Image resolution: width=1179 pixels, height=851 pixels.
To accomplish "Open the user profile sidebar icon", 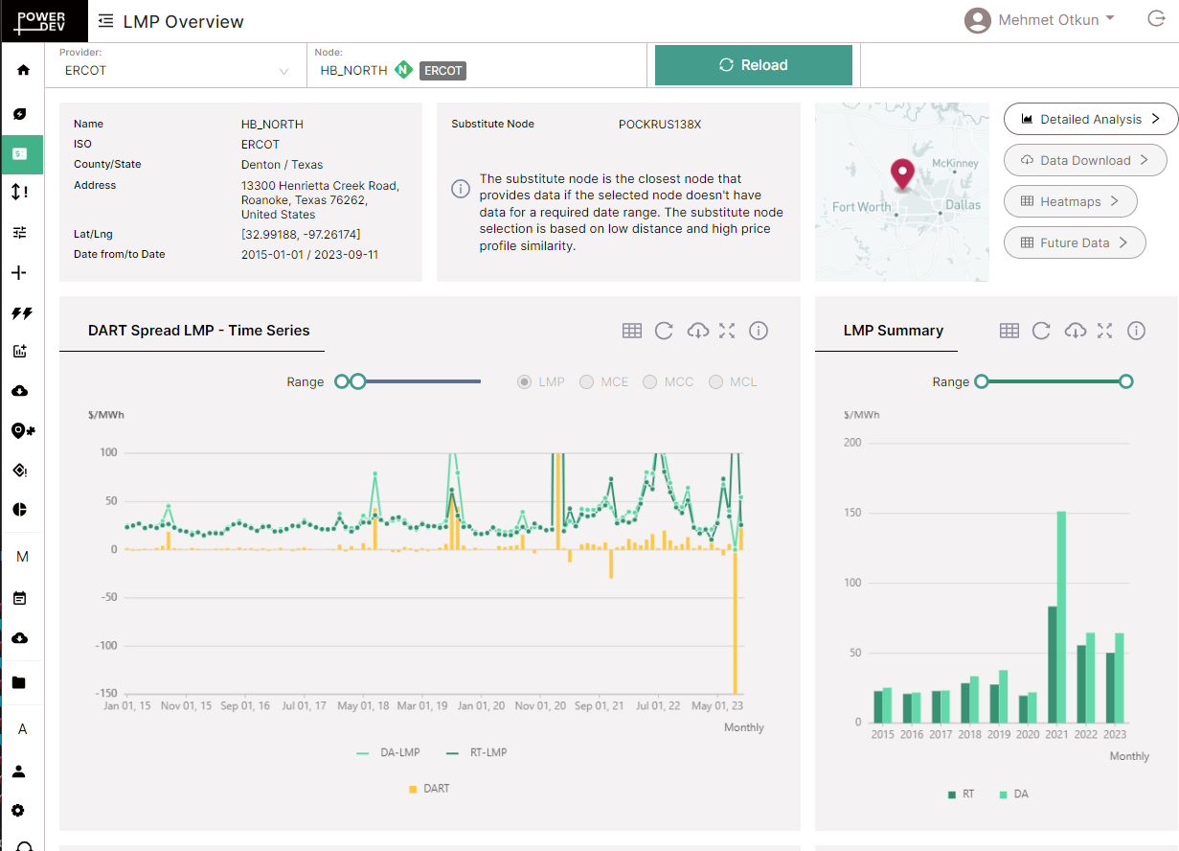I will [x=19, y=771].
